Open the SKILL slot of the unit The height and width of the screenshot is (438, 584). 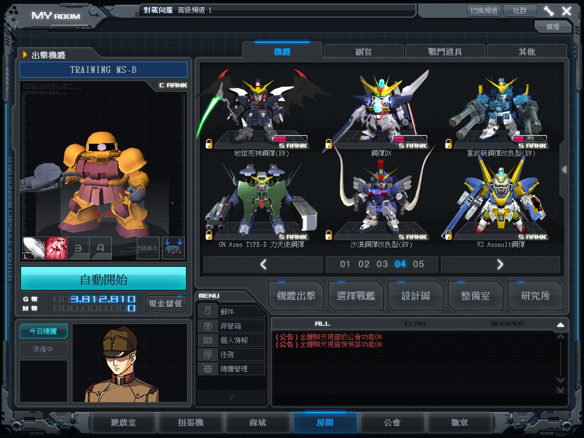(x=148, y=248)
